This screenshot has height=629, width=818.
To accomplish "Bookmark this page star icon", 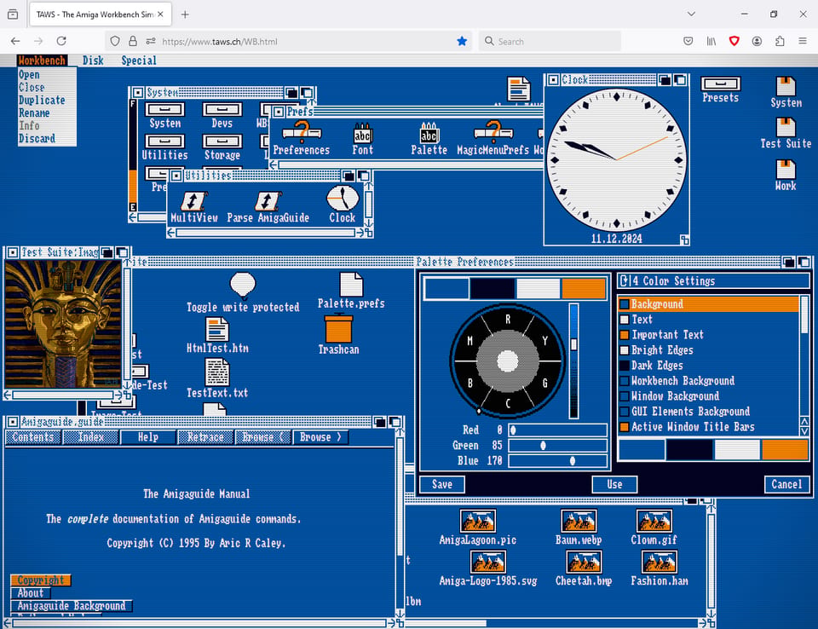I will pos(462,41).
